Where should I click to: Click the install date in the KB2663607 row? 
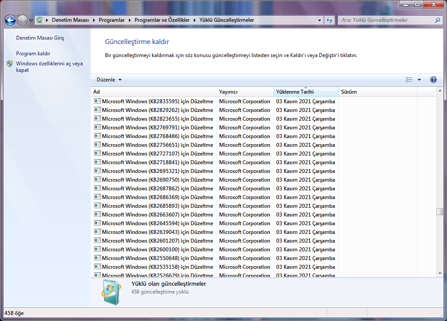[x=305, y=215]
